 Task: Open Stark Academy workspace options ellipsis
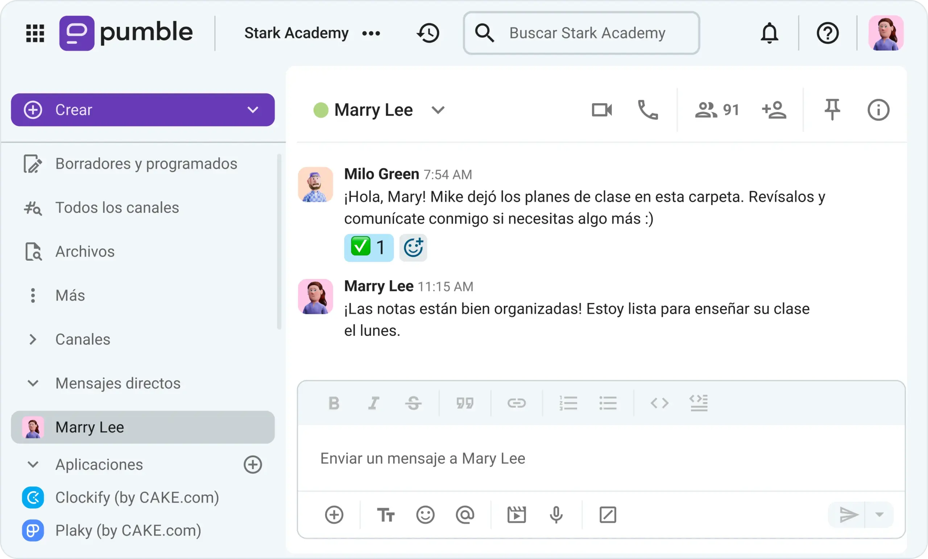[x=371, y=33]
